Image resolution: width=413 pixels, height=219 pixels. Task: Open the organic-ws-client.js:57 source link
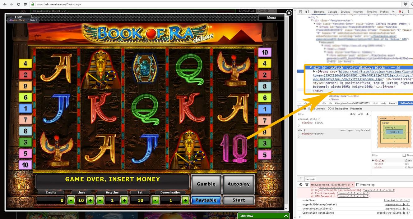[x=393, y=213]
